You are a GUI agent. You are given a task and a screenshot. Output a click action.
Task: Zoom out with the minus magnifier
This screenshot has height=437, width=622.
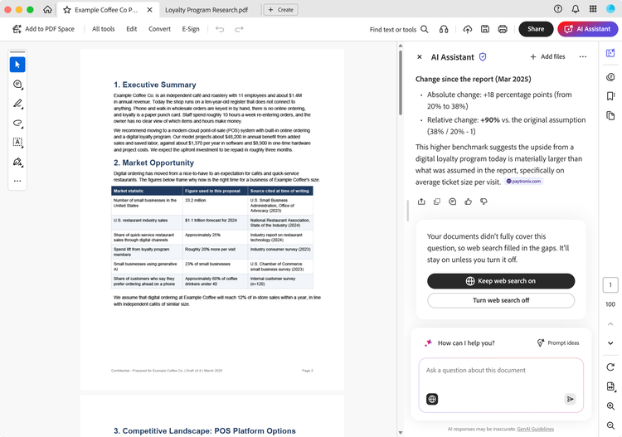(610, 425)
